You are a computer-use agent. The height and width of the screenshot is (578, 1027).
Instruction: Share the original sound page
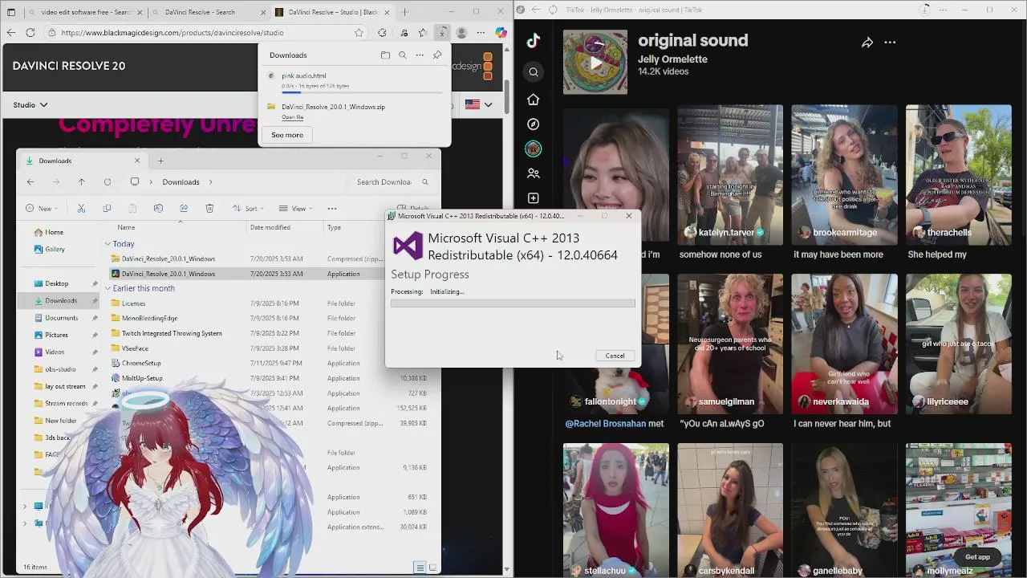click(x=867, y=43)
